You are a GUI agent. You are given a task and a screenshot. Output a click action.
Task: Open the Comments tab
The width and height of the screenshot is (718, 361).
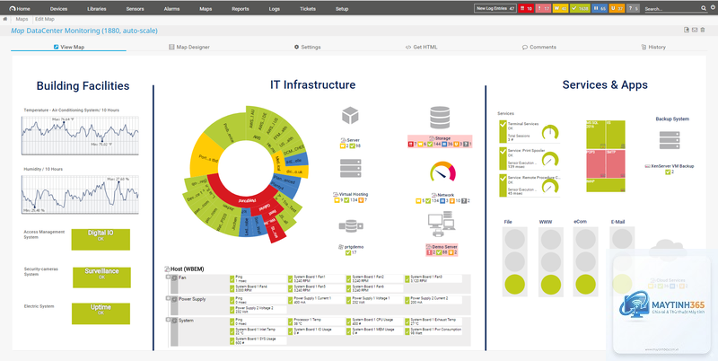click(539, 47)
